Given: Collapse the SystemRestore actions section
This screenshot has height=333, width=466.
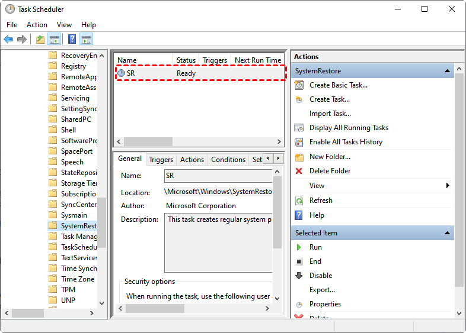Looking at the screenshot, I should click(447, 71).
